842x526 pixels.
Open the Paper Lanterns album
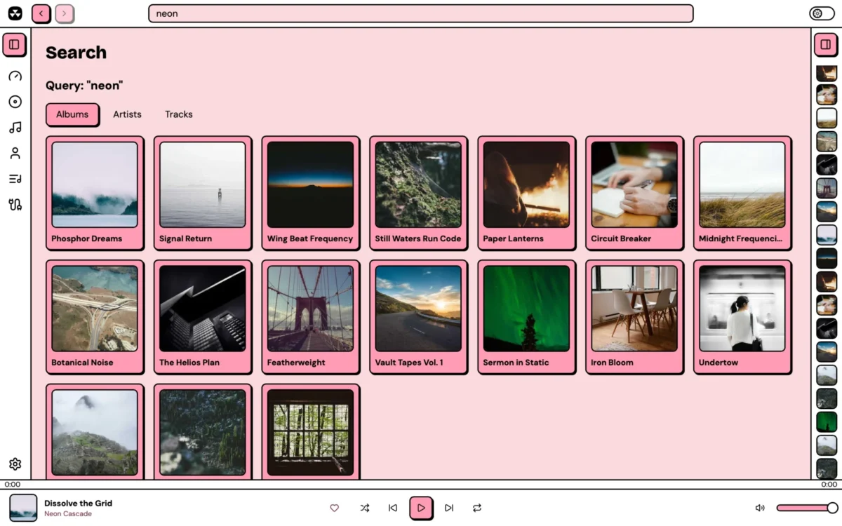527,193
